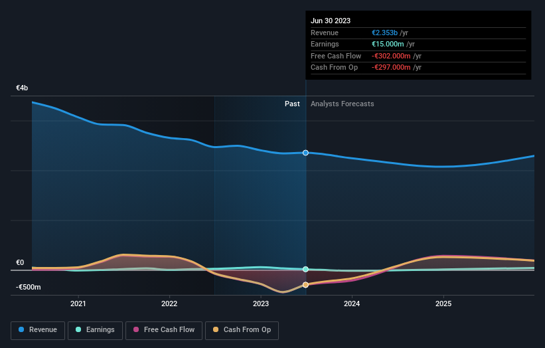Viewport: 545px width, 348px height.
Task: Click the Analysts Forecasts label
Action: click(343, 104)
